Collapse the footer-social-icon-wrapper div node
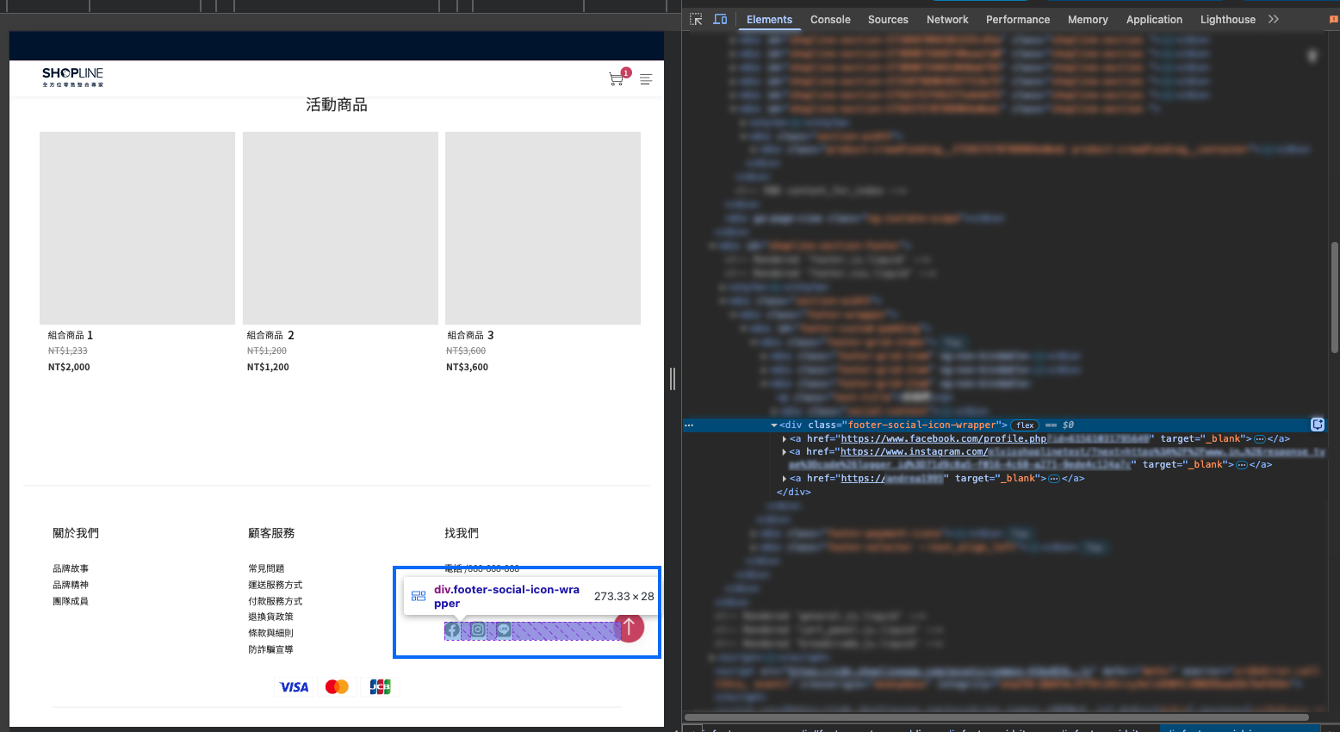Viewport: 1340px width, 732px height. 774,425
